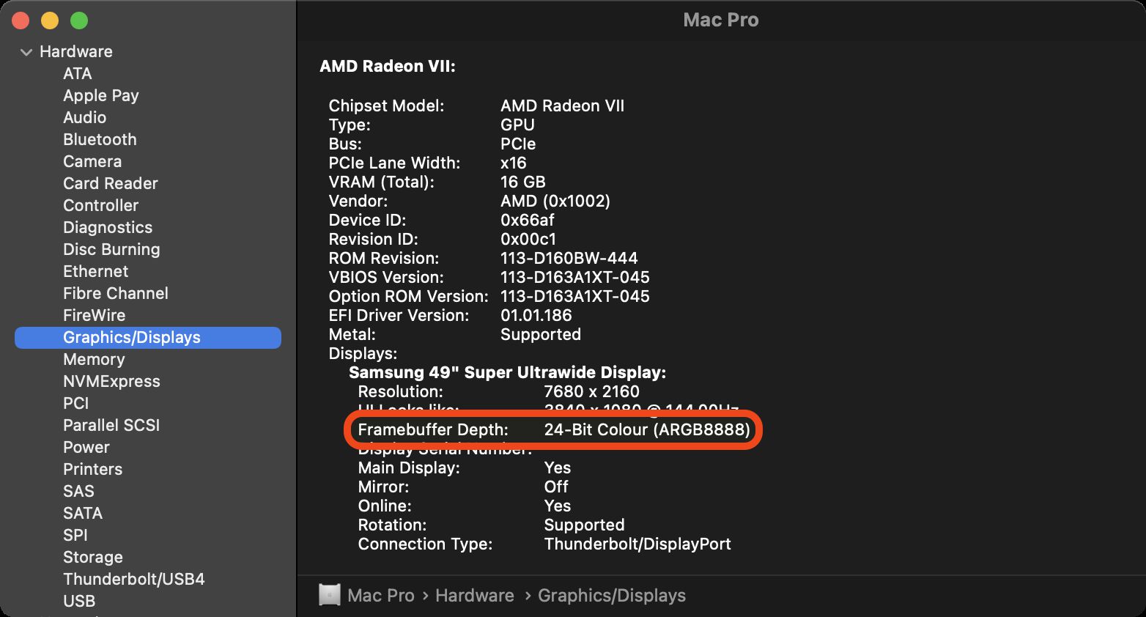
Task: Collapse the Hardware section chevron
Action: point(26,52)
